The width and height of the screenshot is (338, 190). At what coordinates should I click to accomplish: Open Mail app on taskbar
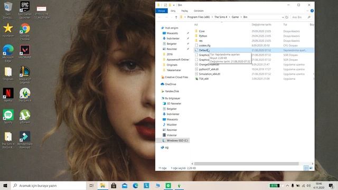click(125, 185)
